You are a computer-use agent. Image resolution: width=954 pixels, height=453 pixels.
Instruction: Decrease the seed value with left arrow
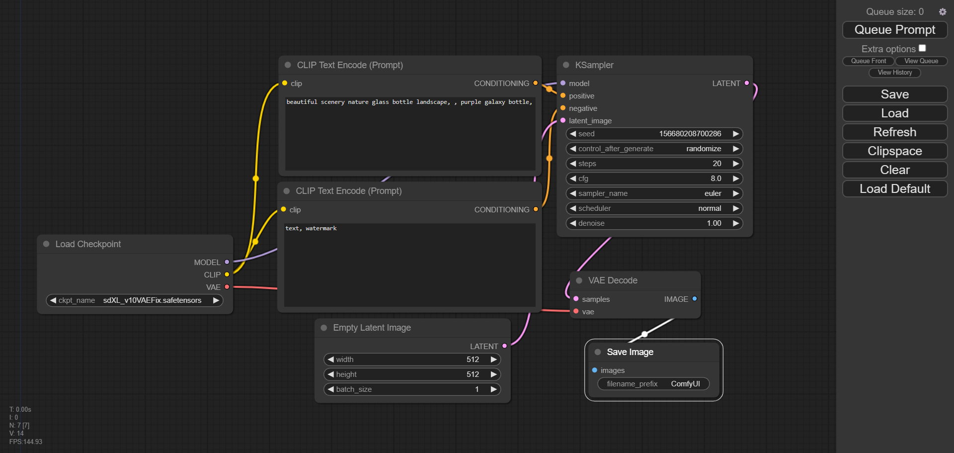point(573,134)
